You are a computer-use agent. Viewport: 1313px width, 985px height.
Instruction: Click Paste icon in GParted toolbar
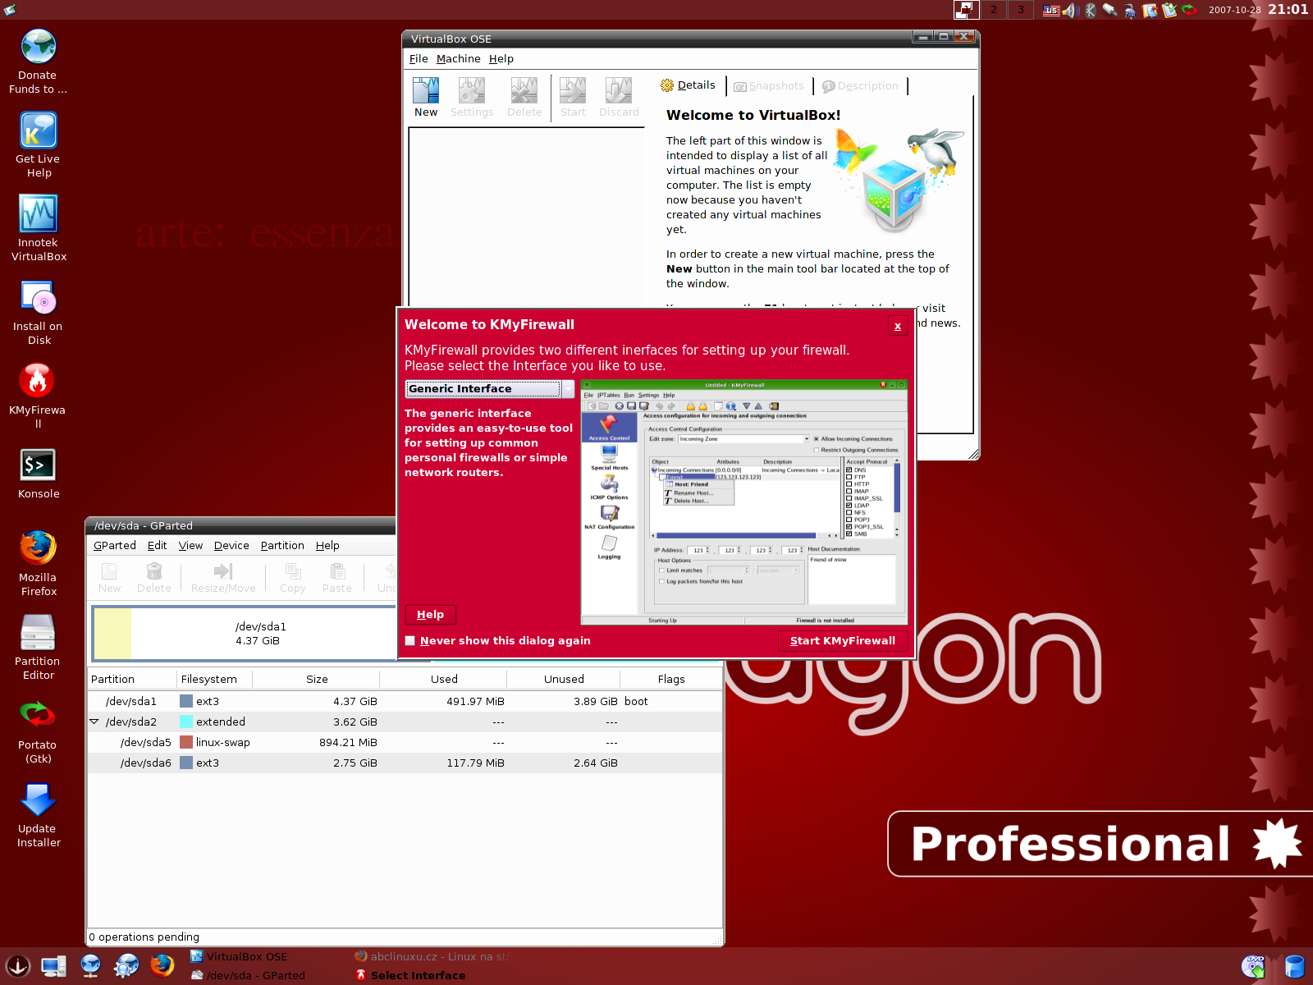pyautogui.click(x=337, y=577)
